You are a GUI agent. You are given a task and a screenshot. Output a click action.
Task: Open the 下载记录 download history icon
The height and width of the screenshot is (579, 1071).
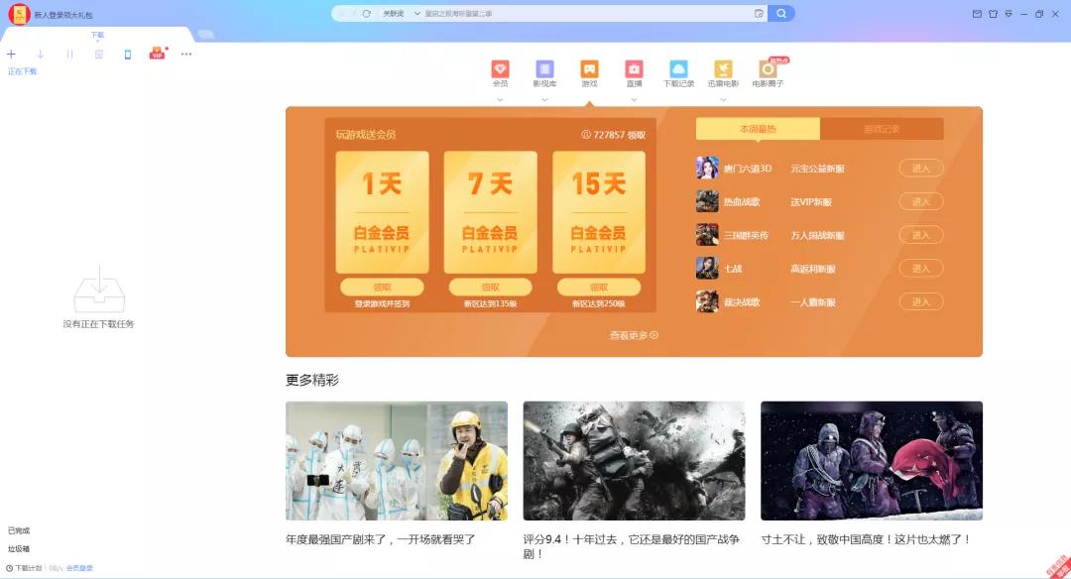click(678, 69)
